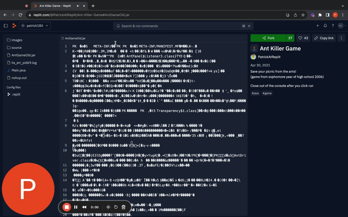Fork this Repl

pyautogui.click(x=268, y=38)
